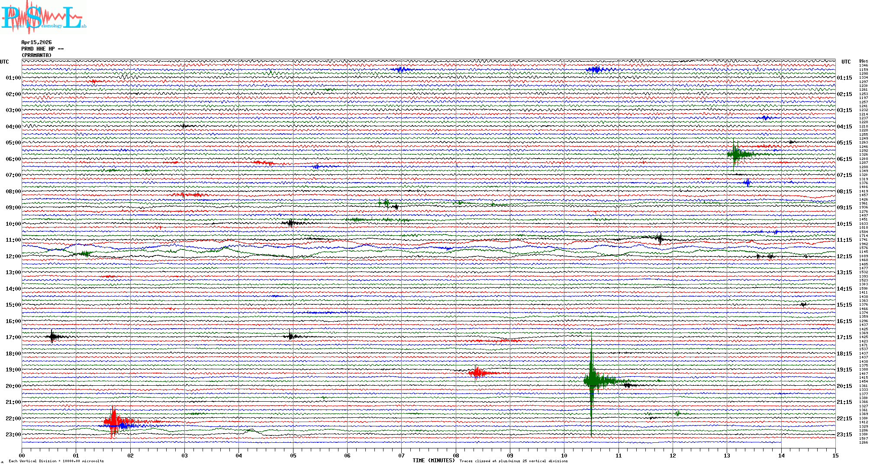Click the PRMD HHE HP station label
This screenshot has height=467, width=870.
(42, 49)
